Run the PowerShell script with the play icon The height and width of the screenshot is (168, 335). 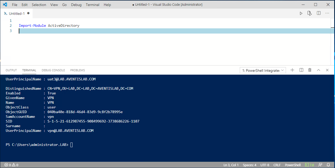point(301,13)
